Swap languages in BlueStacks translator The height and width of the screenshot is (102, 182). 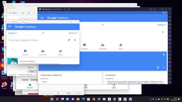103,25
